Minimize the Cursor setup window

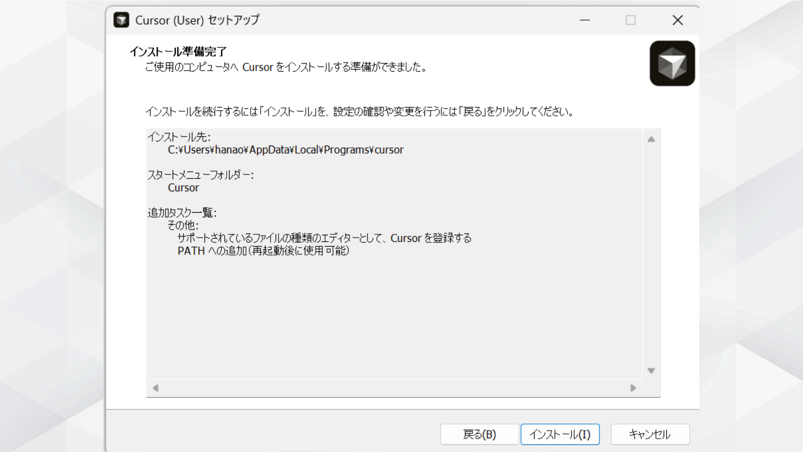[x=585, y=20]
